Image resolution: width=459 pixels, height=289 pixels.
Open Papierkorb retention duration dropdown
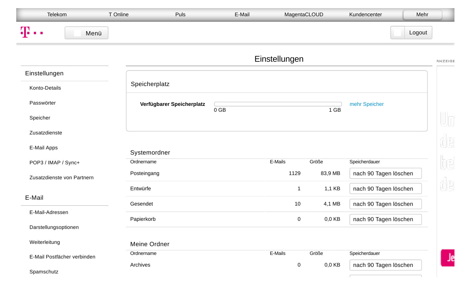click(385, 220)
